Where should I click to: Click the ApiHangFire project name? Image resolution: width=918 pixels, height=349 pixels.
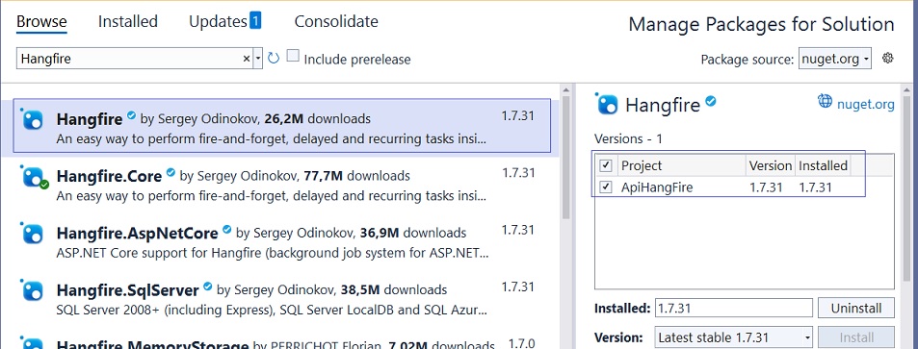[657, 187]
